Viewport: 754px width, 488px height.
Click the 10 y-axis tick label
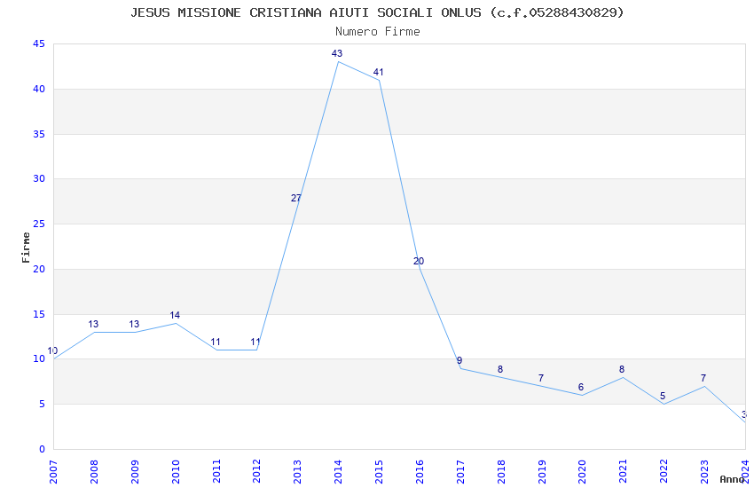point(38,359)
